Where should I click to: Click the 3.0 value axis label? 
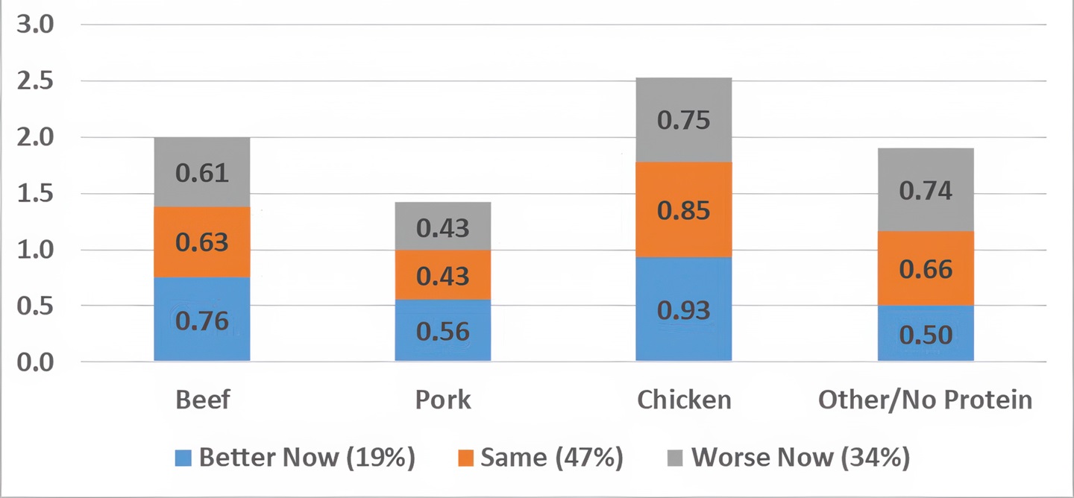pyautogui.click(x=35, y=25)
